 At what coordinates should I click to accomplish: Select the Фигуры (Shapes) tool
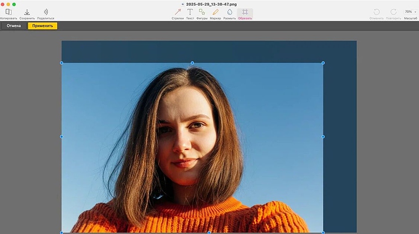coord(202,12)
